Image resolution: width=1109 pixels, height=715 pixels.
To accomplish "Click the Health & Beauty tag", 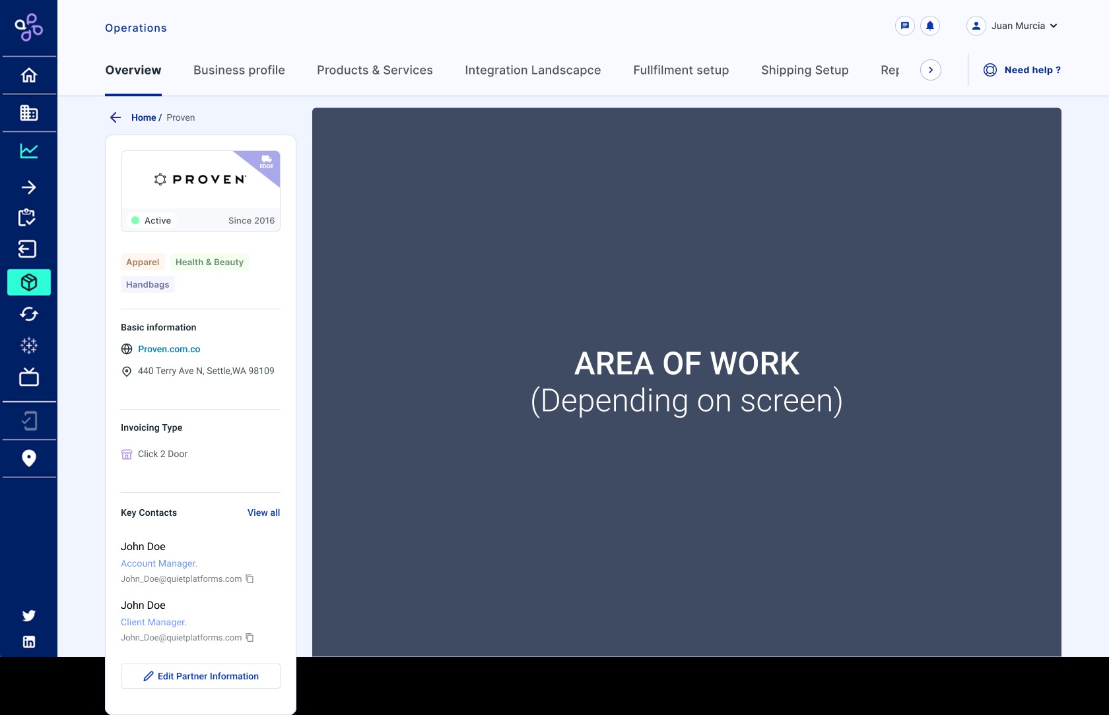I will click(x=209, y=262).
